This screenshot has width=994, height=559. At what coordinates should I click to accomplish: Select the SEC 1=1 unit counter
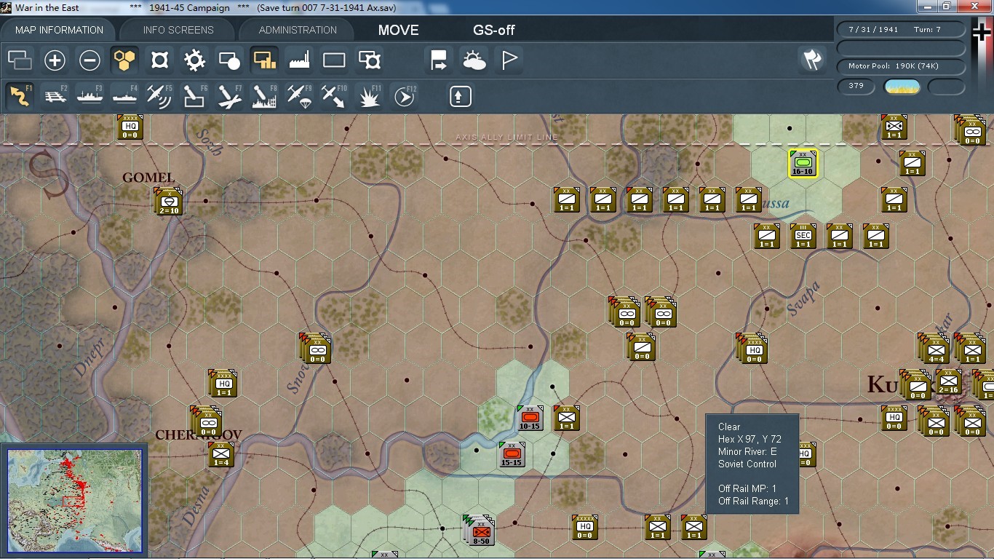pos(803,236)
